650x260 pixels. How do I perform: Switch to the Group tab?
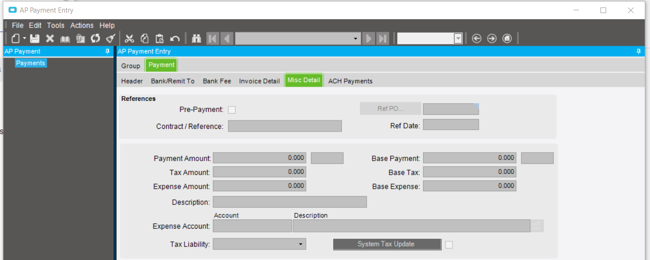[131, 66]
